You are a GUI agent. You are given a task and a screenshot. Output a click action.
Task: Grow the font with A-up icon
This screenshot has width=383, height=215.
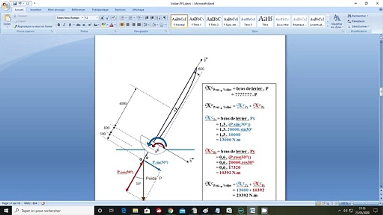coord(102,18)
